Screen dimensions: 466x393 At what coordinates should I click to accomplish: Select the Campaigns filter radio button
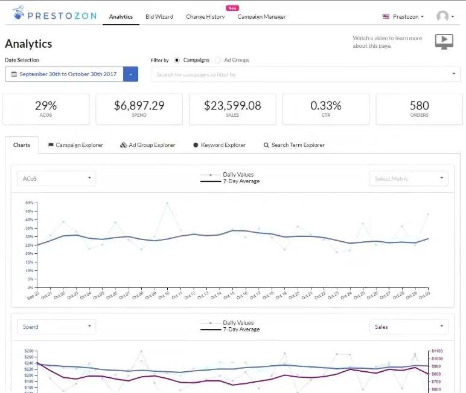point(177,60)
